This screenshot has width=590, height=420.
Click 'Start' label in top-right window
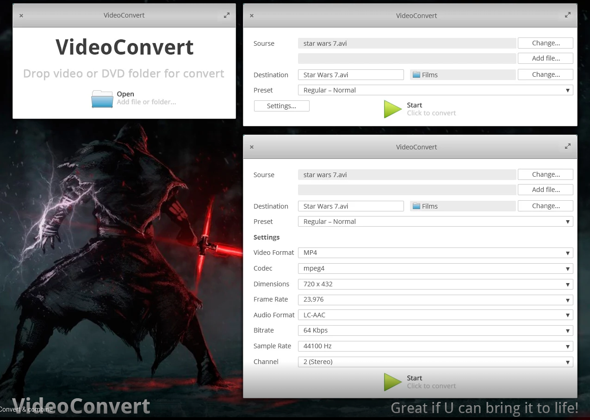pyautogui.click(x=415, y=105)
